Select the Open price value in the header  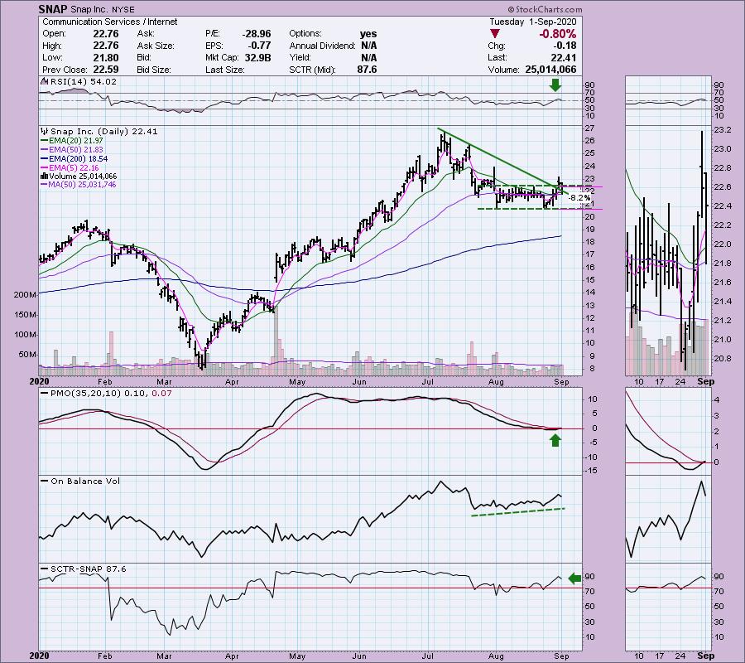point(106,34)
